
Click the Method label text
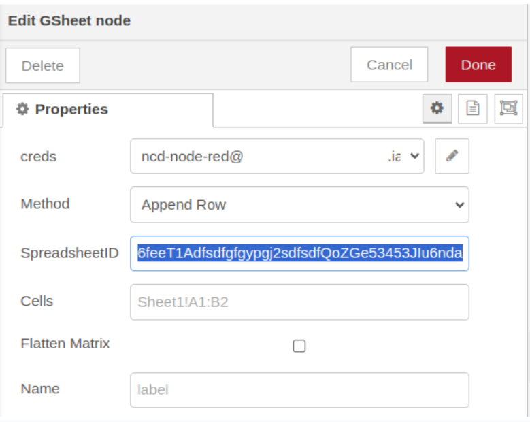pyautogui.click(x=45, y=204)
